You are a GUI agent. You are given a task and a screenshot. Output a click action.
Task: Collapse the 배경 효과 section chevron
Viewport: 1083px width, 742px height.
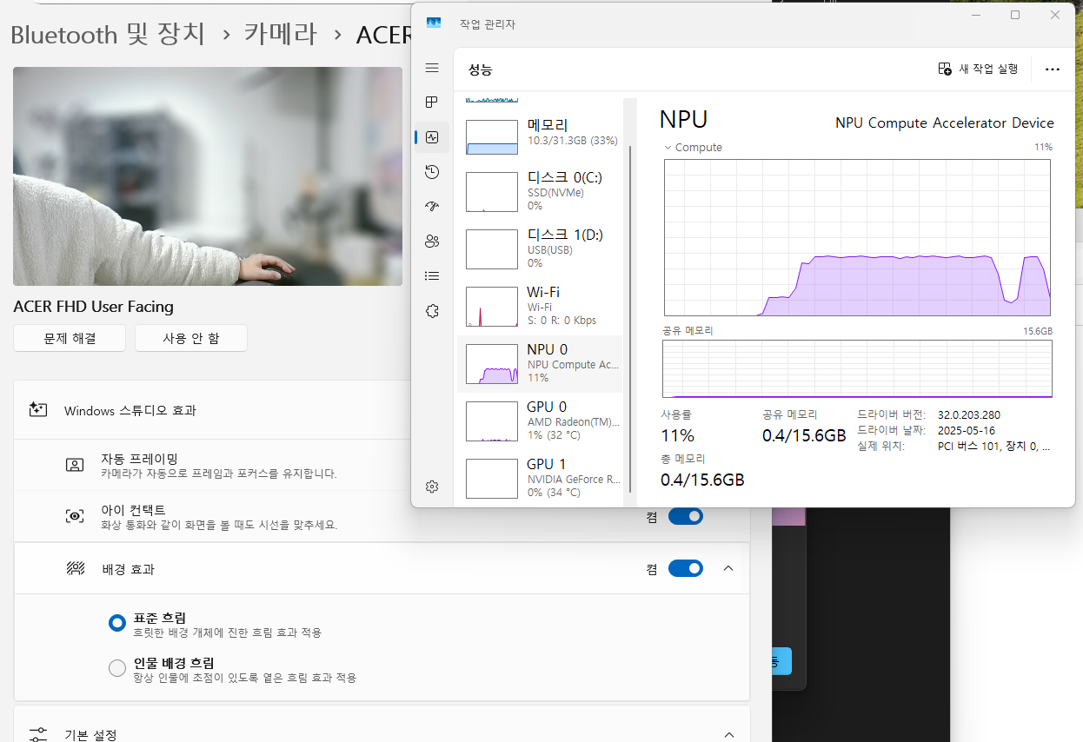point(728,569)
